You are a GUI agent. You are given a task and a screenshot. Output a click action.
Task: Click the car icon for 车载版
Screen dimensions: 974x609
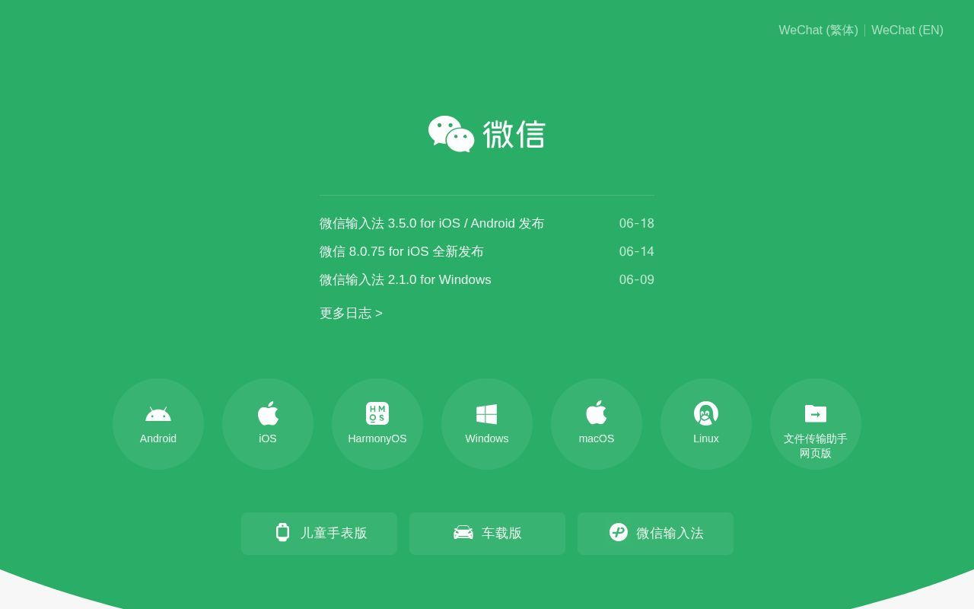click(463, 533)
